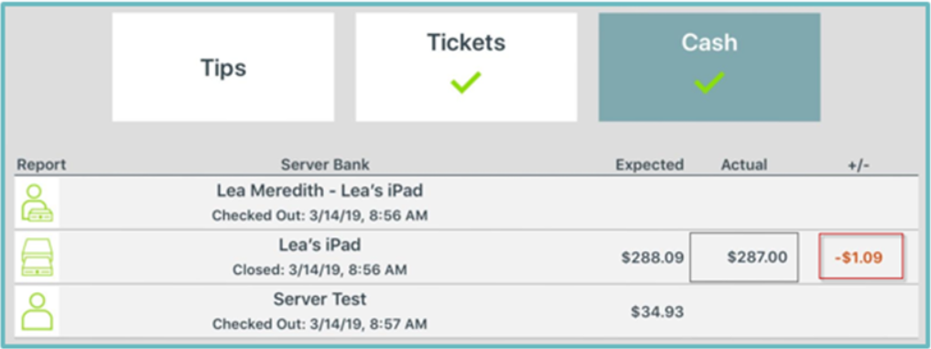Switch to the Tickets tab
The image size is (931, 349).
click(466, 67)
